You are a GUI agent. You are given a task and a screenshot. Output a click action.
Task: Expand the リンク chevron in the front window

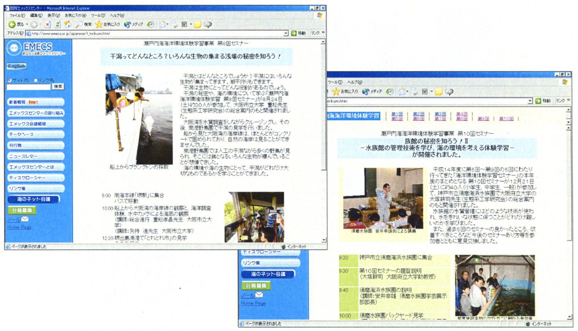pos(323,33)
